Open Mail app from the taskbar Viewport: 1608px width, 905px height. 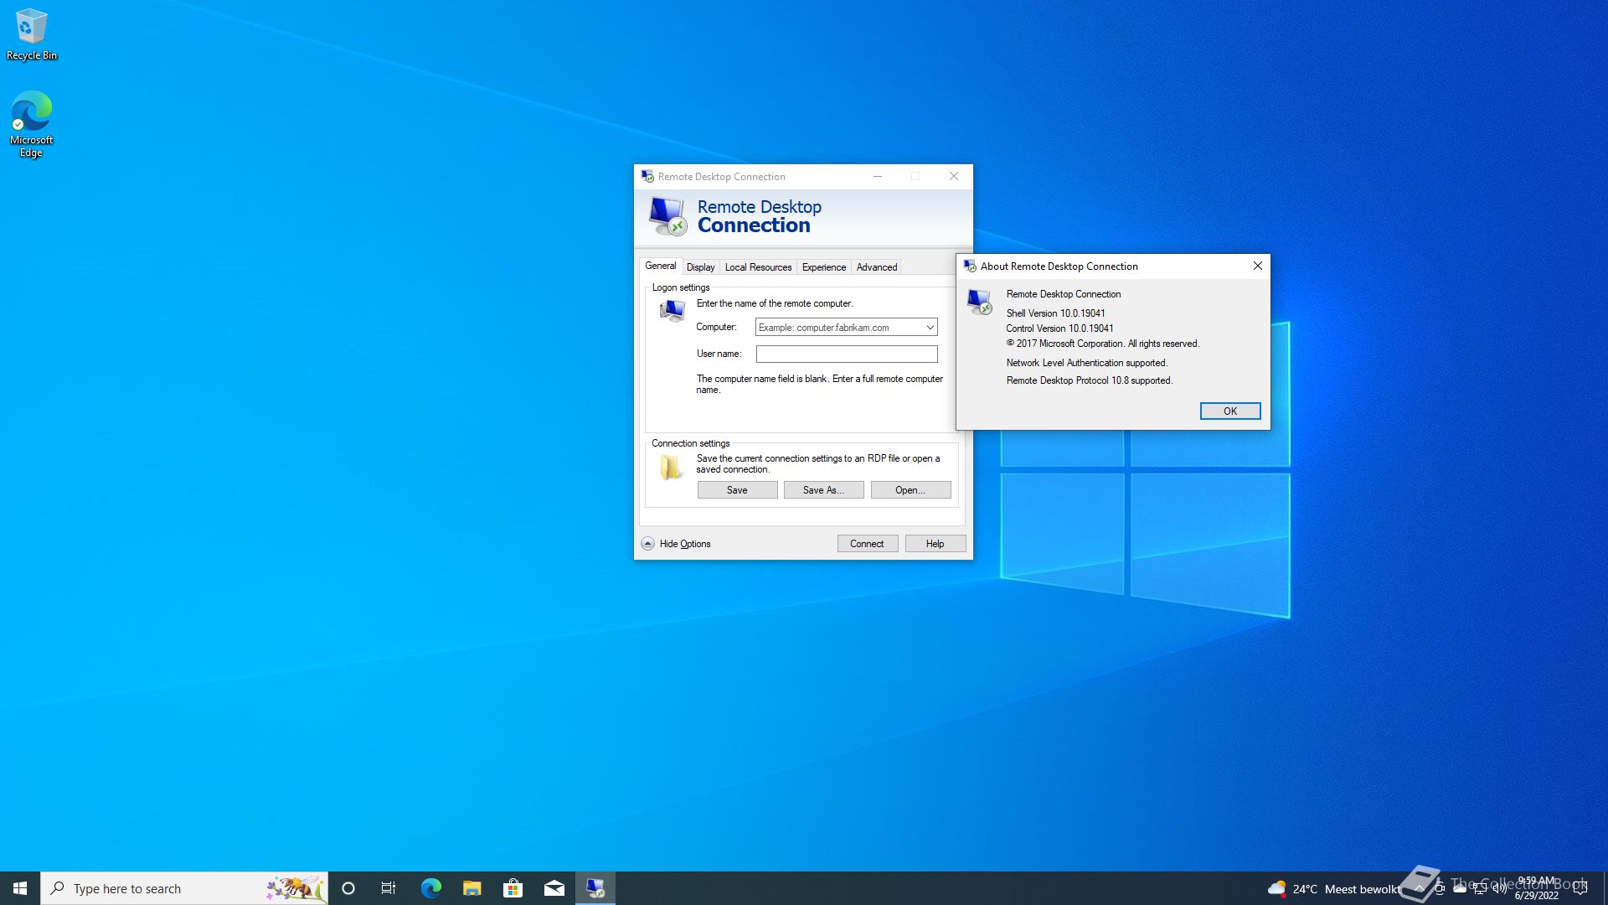click(554, 888)
